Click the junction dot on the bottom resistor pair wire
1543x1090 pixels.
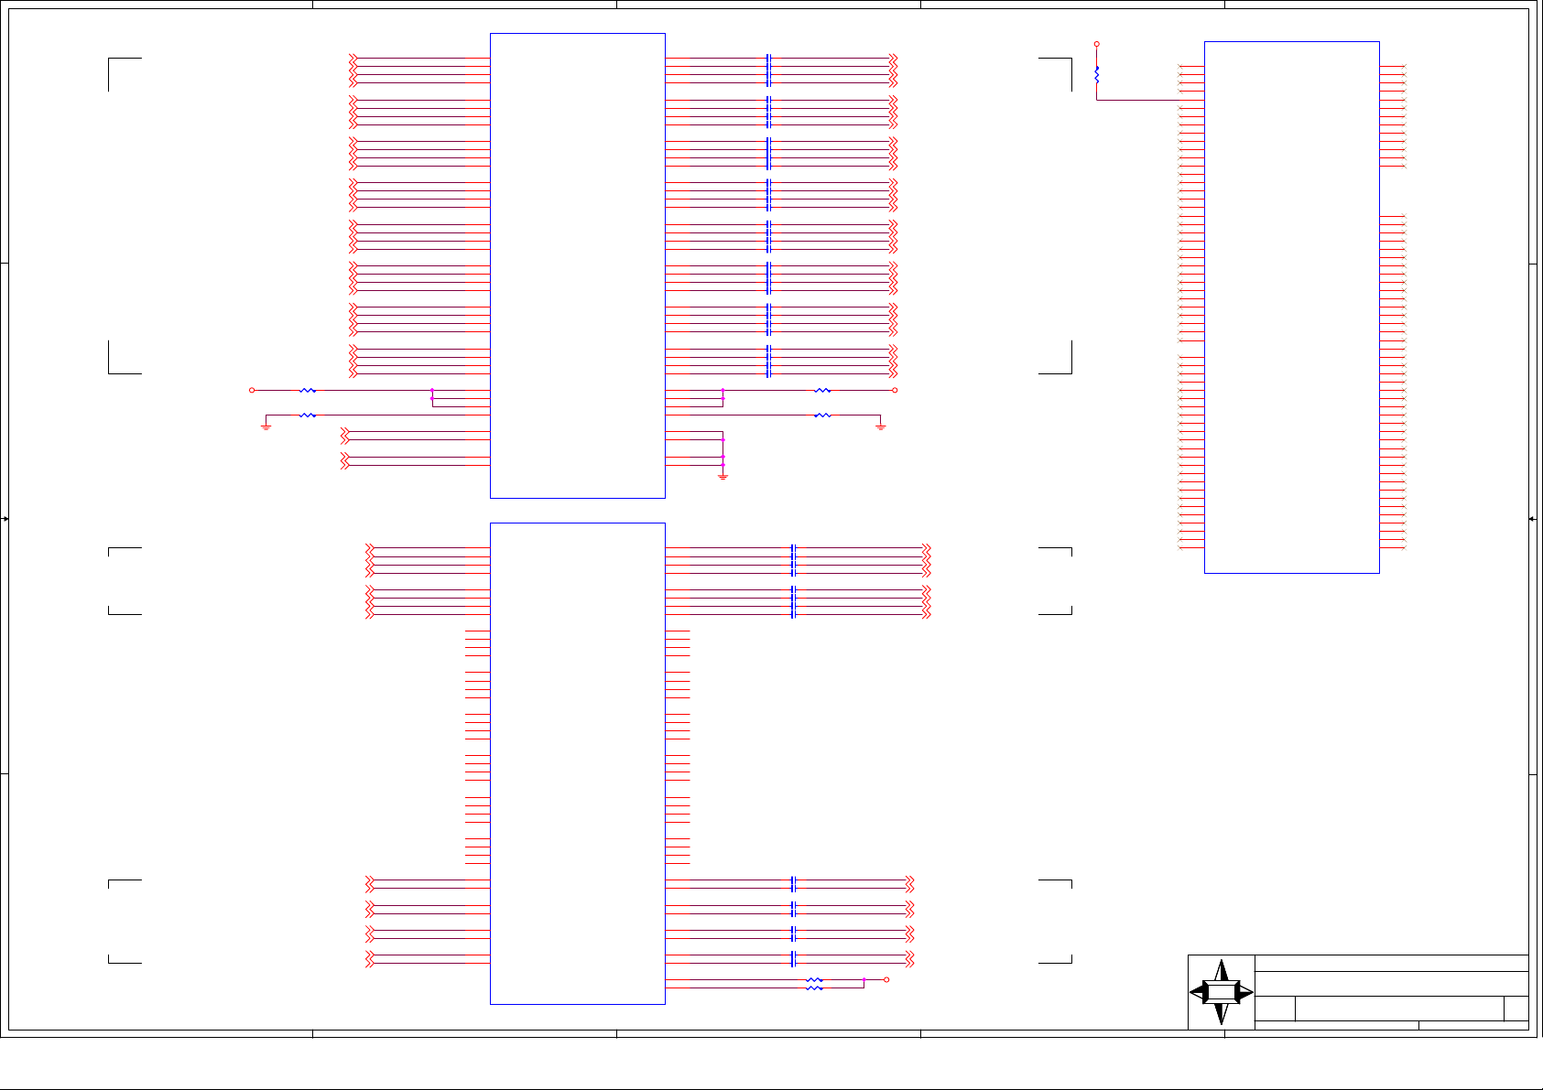coord(864,980)
